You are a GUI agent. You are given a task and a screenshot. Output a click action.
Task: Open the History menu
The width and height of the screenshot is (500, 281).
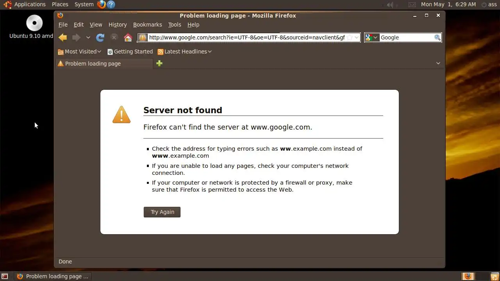pyautogui.click(x=118, y=25)
